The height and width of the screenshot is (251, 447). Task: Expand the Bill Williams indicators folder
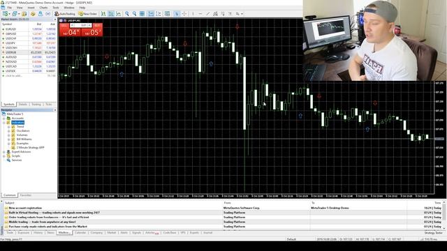coord(9,139)
